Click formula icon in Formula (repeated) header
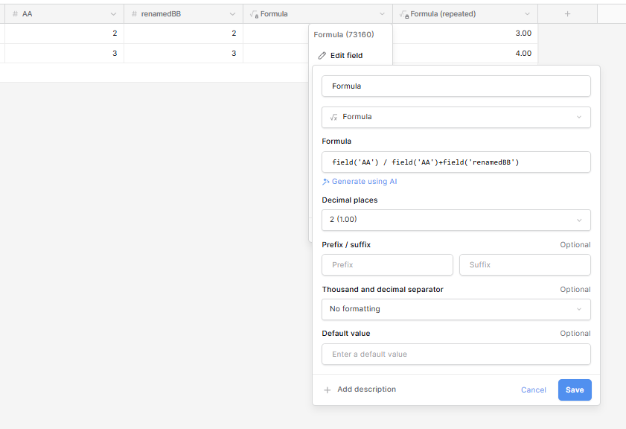The image size is (626, 429). point(404,14)
